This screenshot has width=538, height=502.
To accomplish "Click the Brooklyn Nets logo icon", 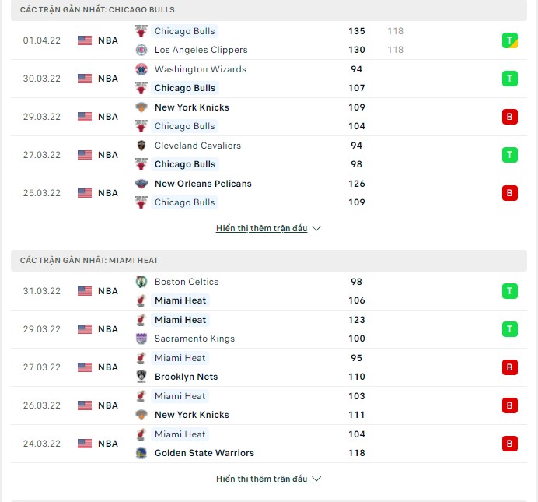I will (x=141, y=377).
